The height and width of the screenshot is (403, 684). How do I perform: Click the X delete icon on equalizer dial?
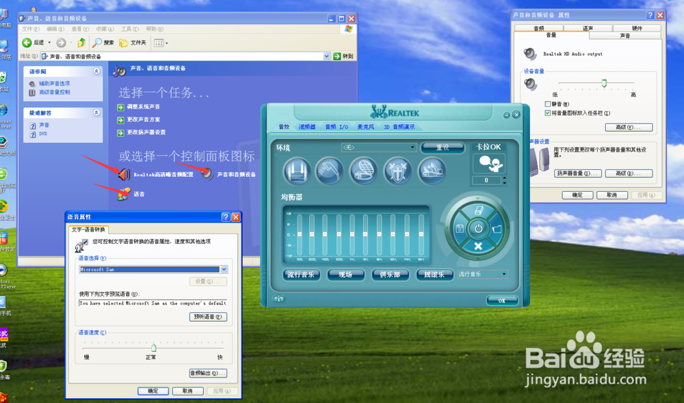coord(478,246)
